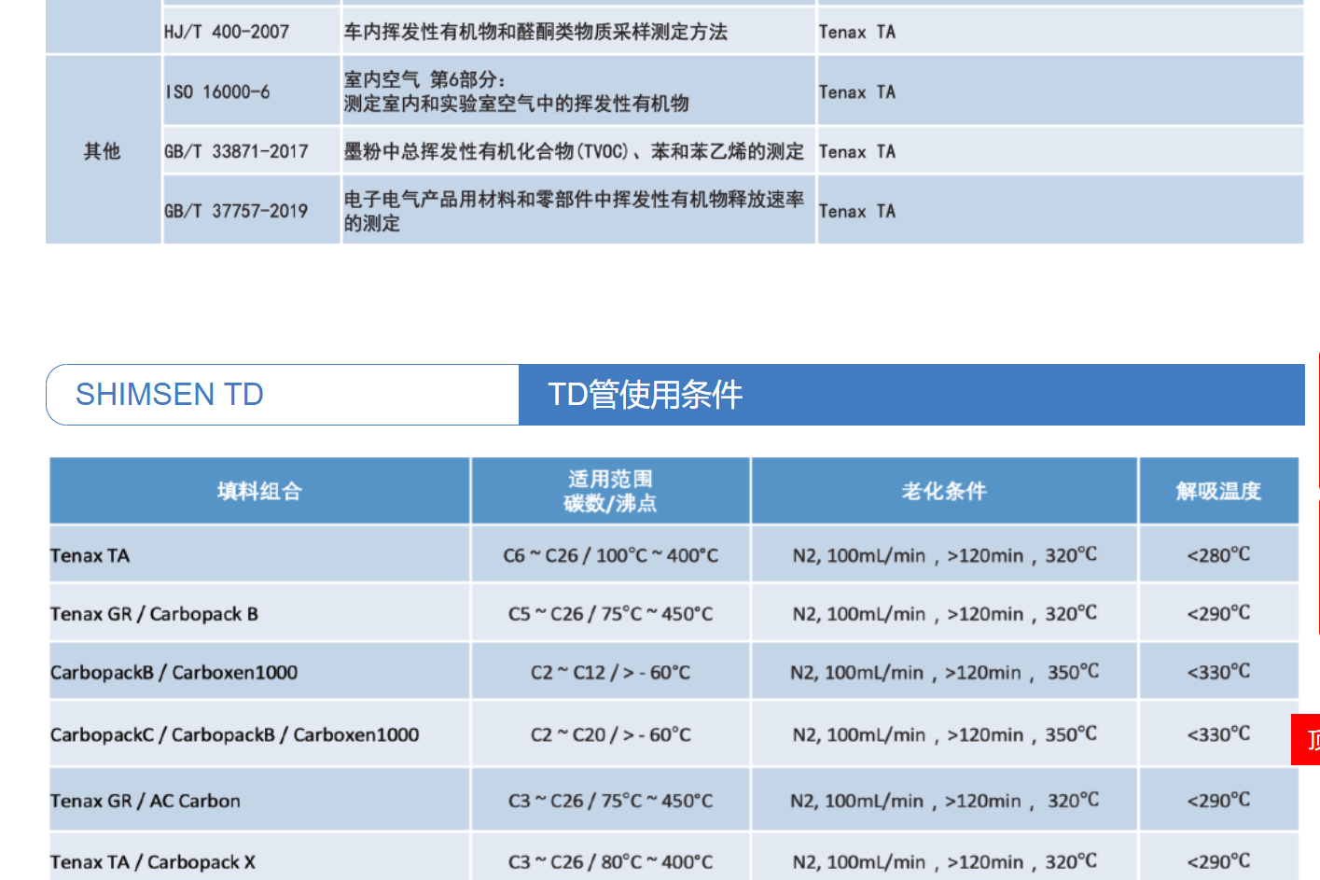
Task: Click the 老化条件 column header
Action: 943,491
